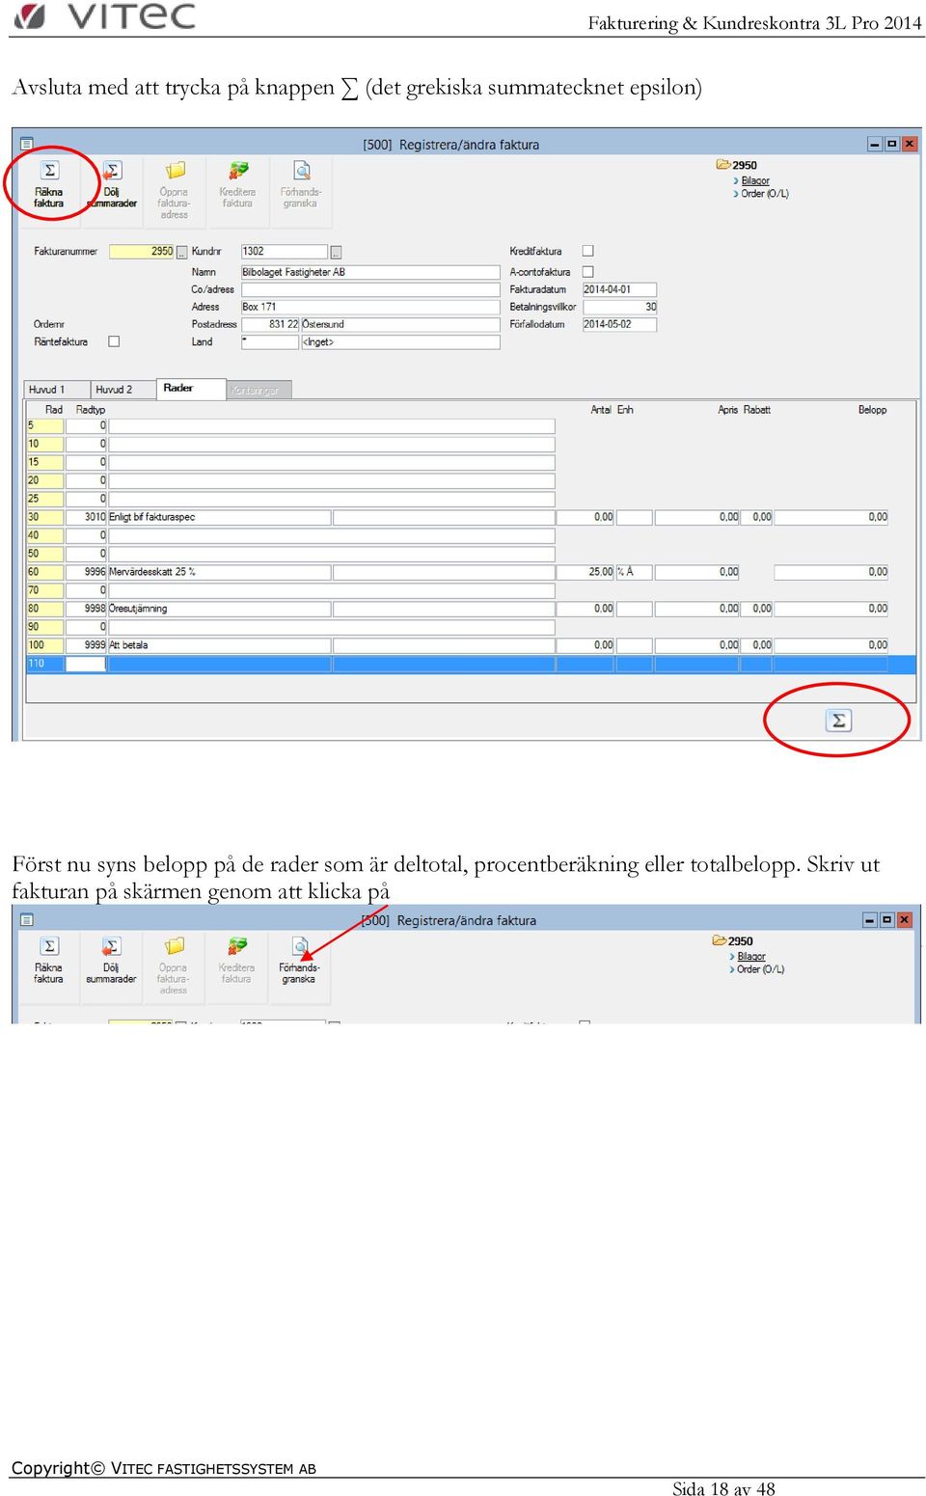Switch to the Huvud 1 tab
Screen dimensions: 926x1496
(57, 390)
